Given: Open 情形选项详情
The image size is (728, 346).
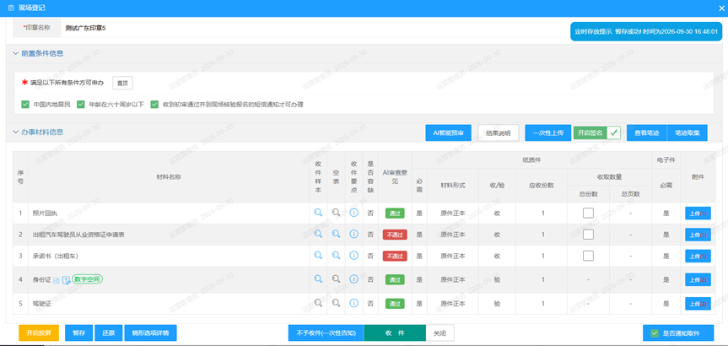Looking at the screenshot, I should [150, 333].
